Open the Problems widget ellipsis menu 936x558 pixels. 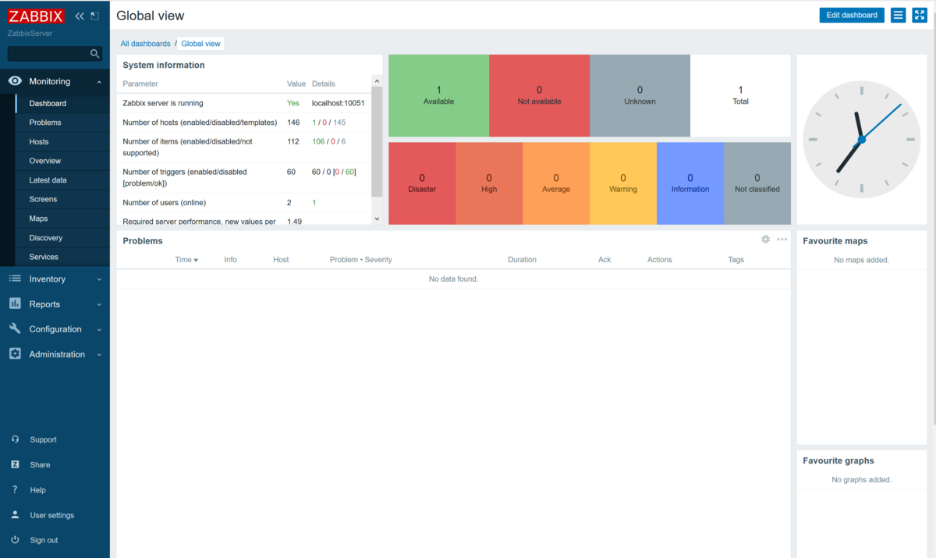[x=782, y=240]
